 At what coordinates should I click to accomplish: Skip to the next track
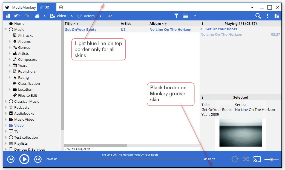tap(38, 159)
